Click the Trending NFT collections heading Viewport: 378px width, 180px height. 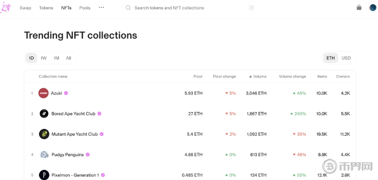[x=81, y=35]
